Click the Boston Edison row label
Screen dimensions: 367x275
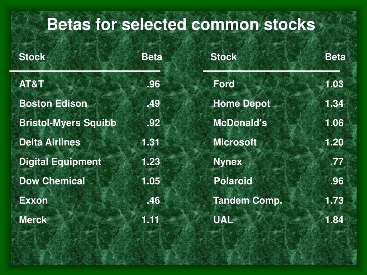pos(53,103)
